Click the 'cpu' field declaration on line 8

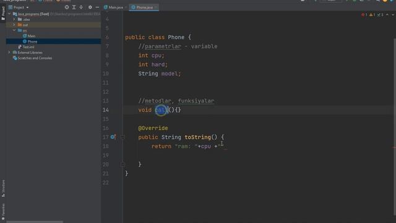tap(157, 56)
